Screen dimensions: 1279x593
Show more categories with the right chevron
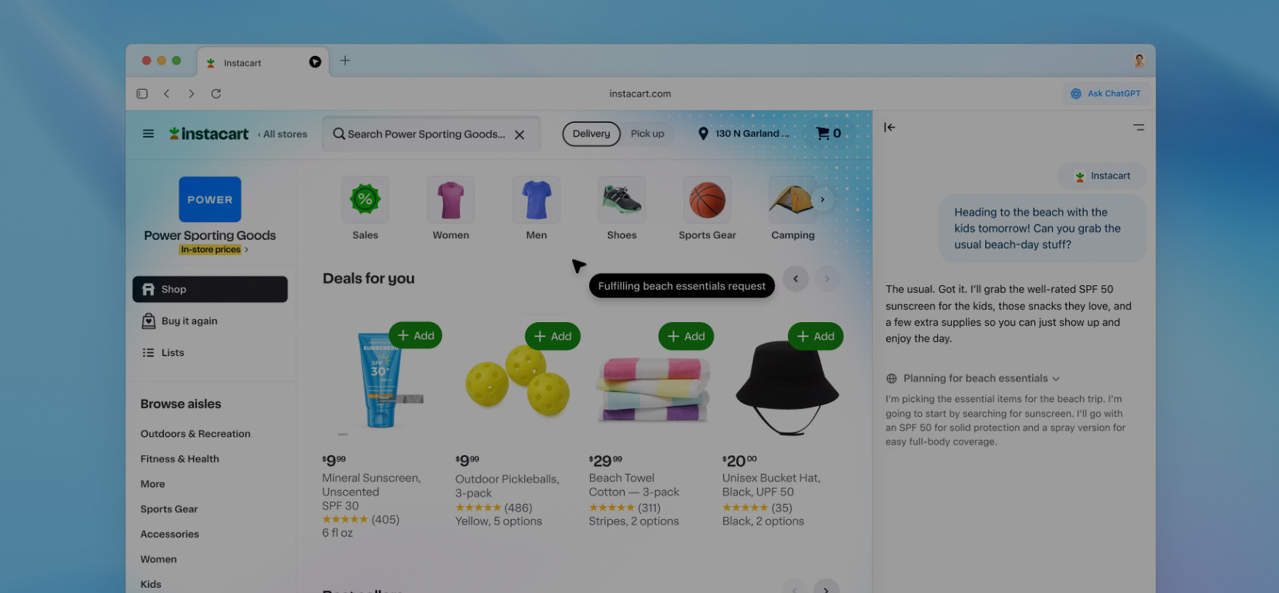(x=822, y=199)
